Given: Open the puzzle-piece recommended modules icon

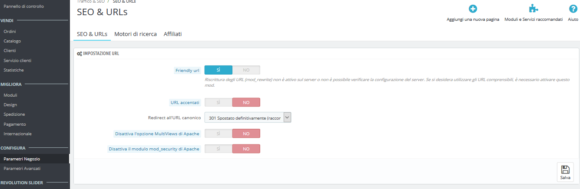Looking at the screenshot, I should click(x=534, y=9).
